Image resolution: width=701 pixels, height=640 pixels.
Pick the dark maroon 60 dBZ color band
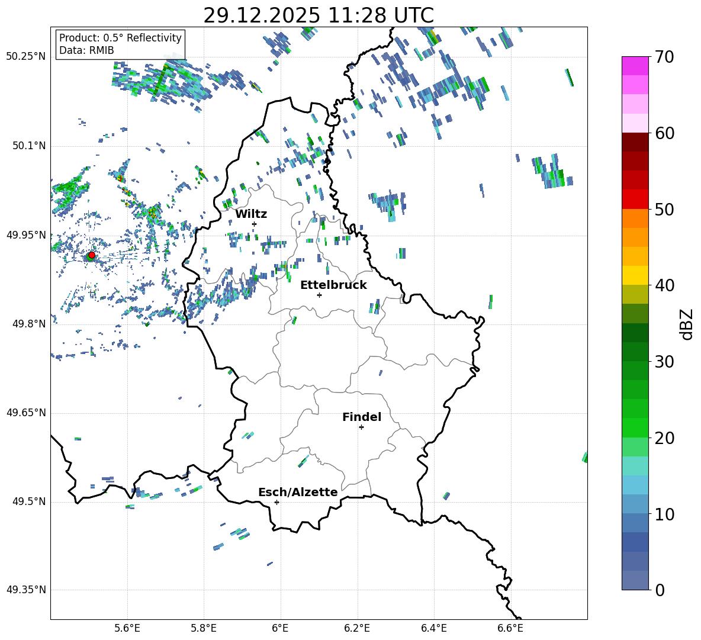(635, 141)
